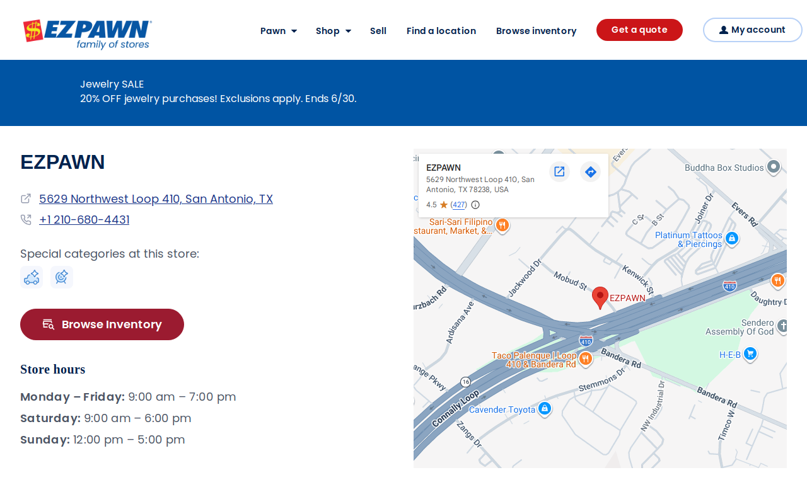The image size is (807, 504).
Task: Select the Sendero Assembly Of God marker
Action: pyautogui.click(x=782, y=326)
